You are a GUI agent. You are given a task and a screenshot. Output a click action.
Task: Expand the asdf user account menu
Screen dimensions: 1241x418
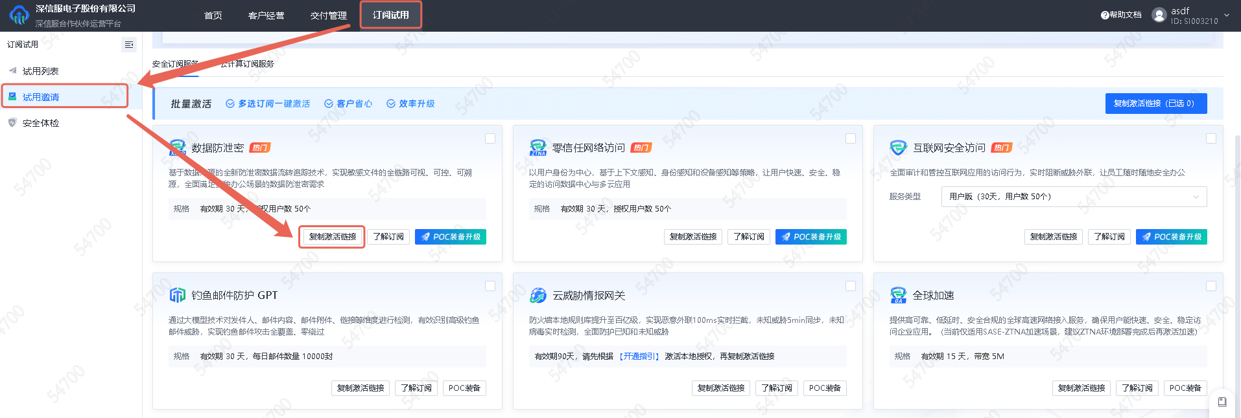pyautogui.click(x=1225, y=15)
